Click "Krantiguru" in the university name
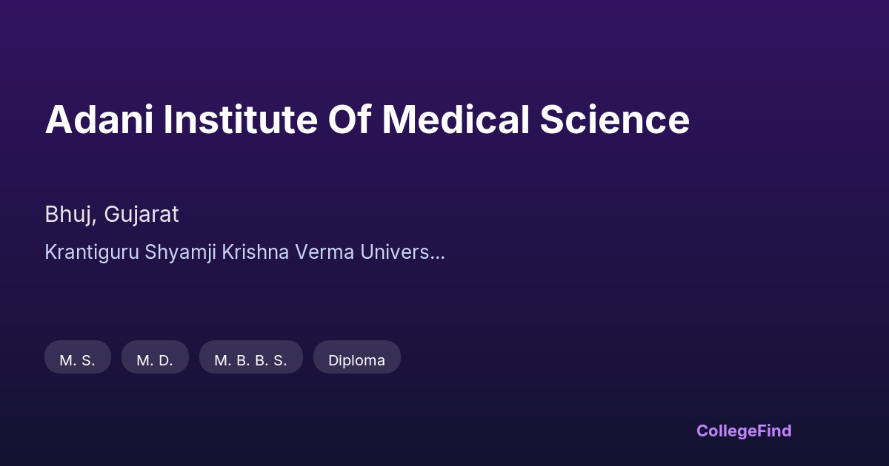Screen dimensions: 889x466 pyautogui.click(x=91, y=252)
